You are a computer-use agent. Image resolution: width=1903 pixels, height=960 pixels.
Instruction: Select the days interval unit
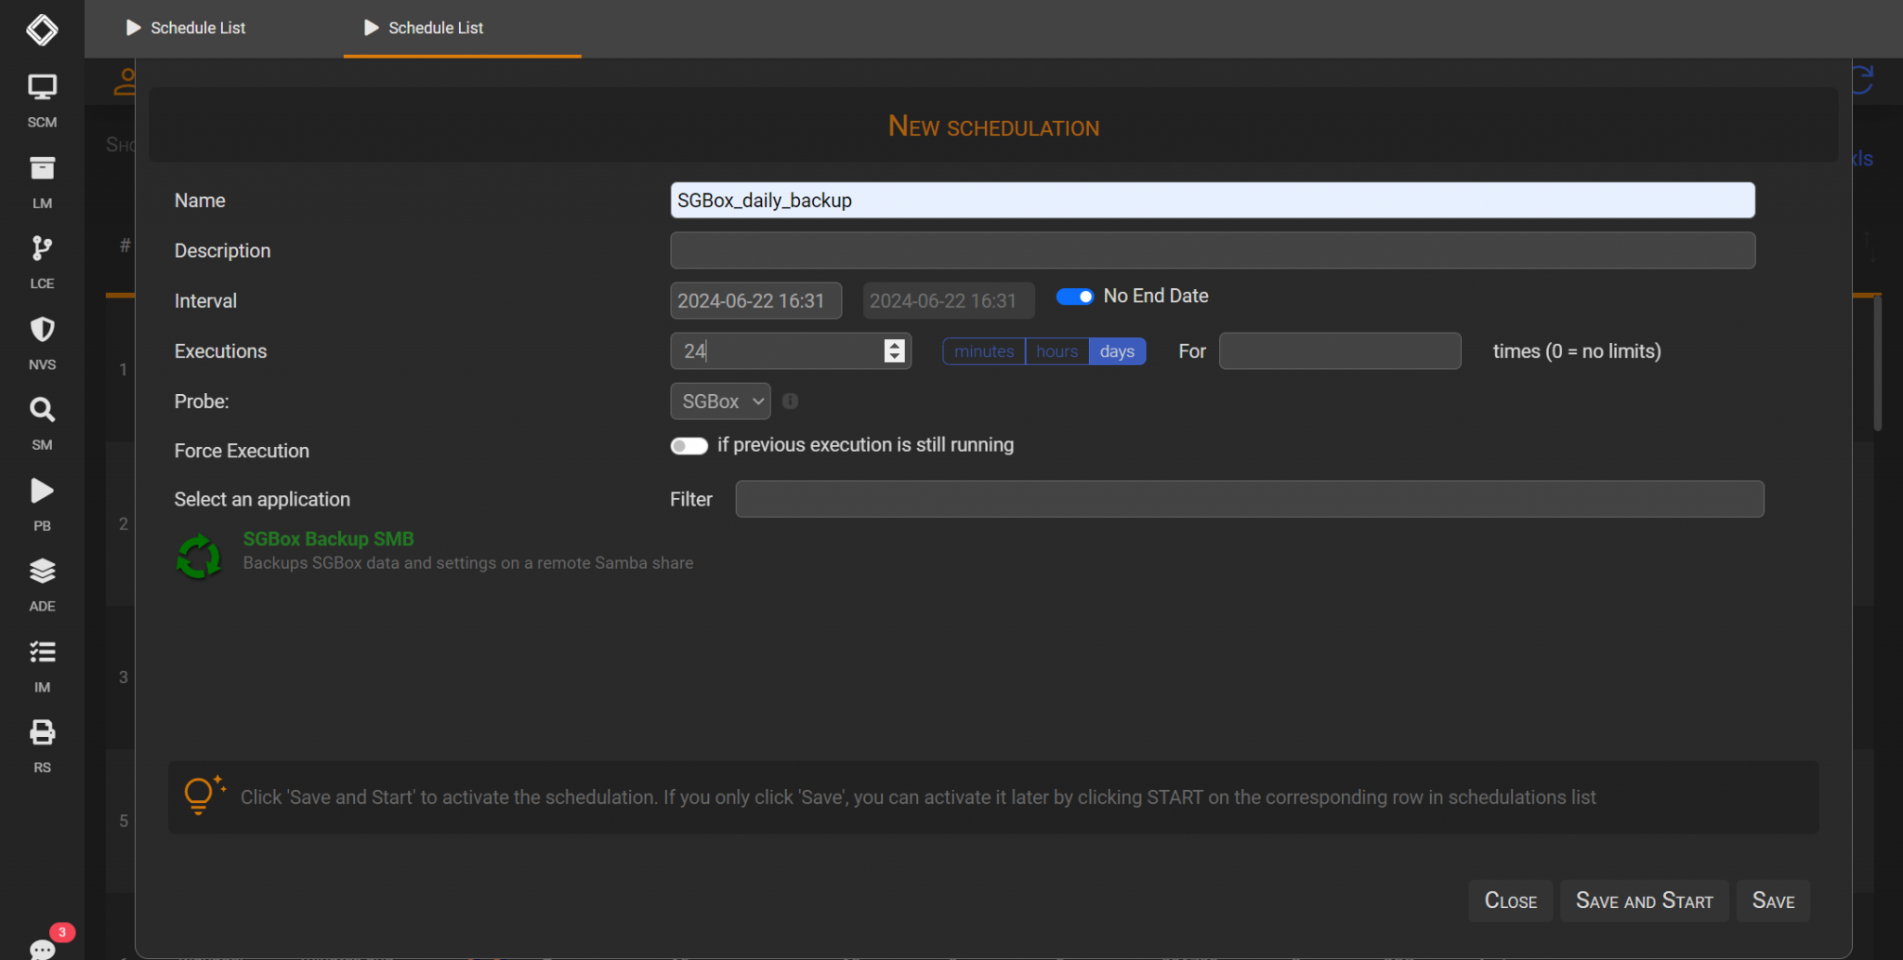coord(1118,350)
